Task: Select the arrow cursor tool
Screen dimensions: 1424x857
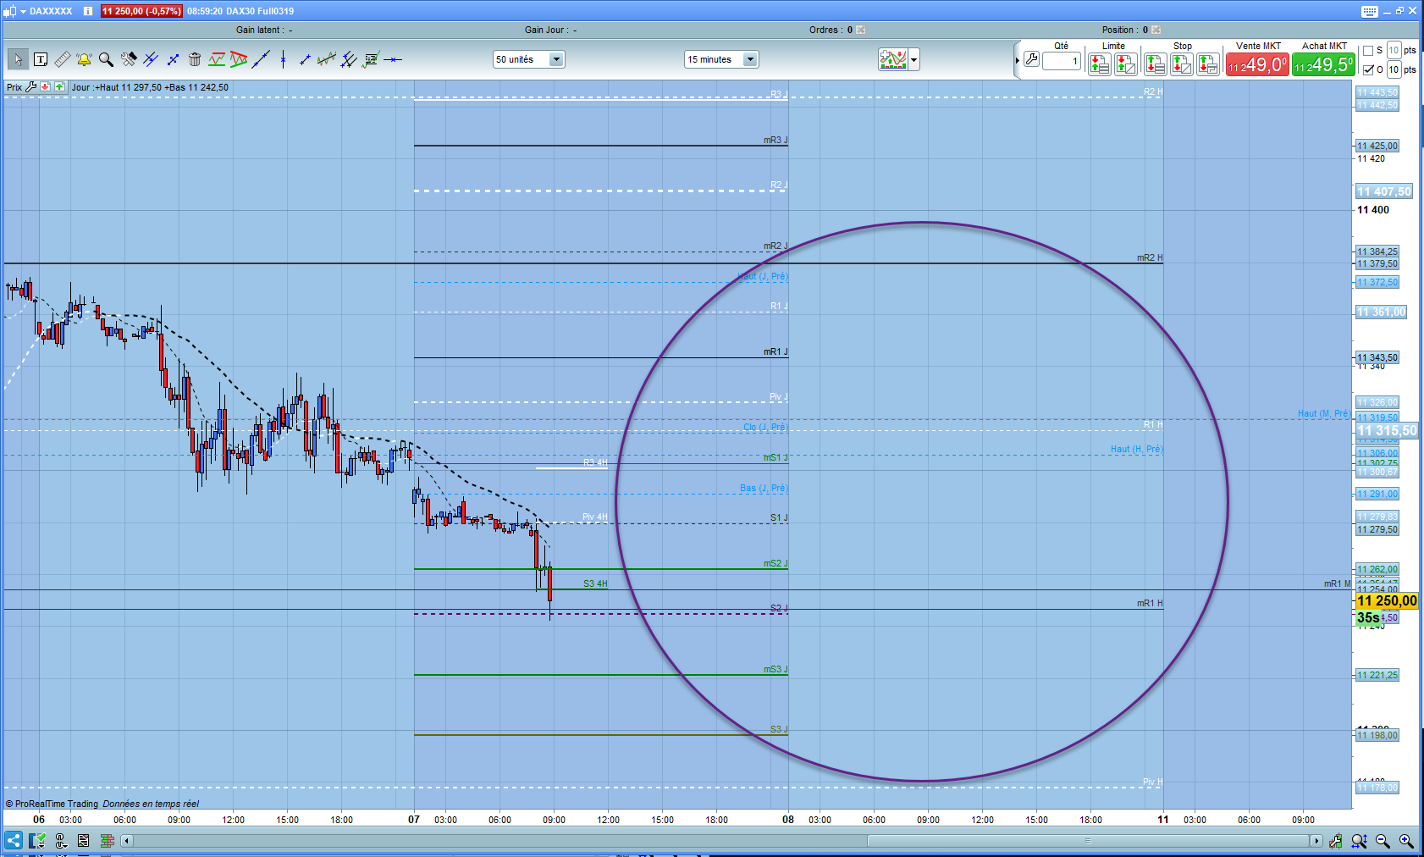Action: tap(18, 59)
